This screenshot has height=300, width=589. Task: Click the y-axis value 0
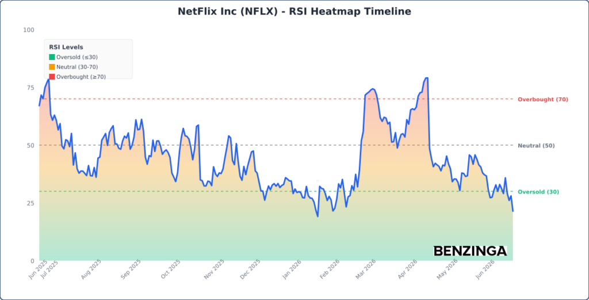(x=32, y=261)
